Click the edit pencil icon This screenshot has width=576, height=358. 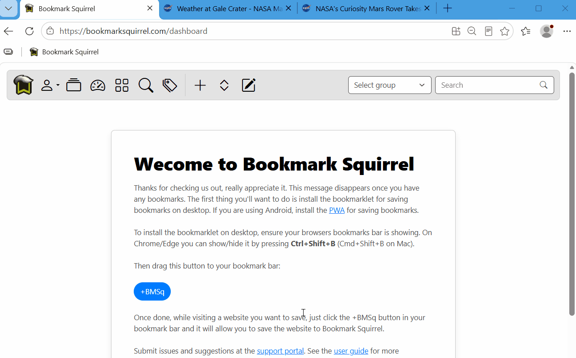(x=248, y=85)
